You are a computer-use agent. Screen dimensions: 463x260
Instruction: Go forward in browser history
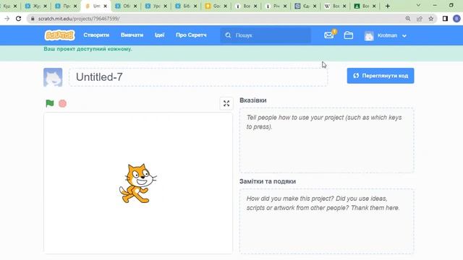click(x=7, y=19)
